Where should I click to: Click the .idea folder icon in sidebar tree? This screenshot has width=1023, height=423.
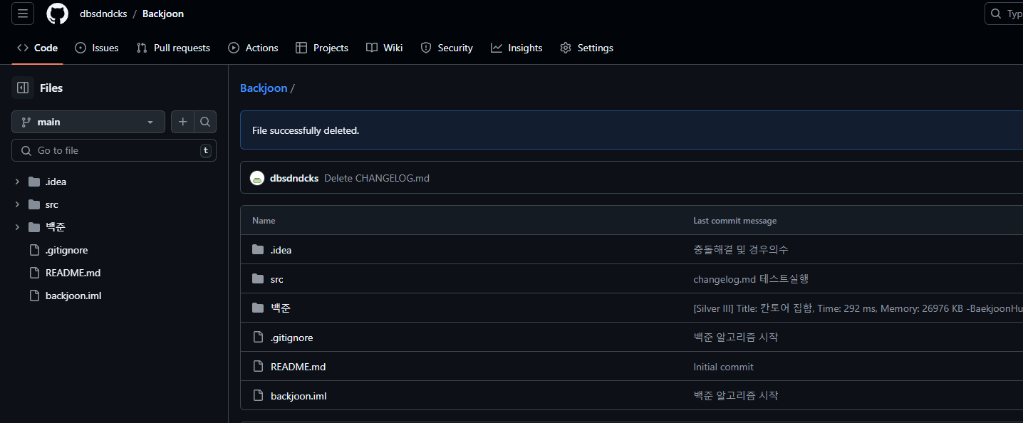(x=34, y=182)
